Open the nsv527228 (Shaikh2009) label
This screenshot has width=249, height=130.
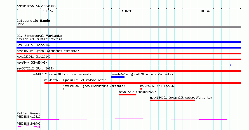[x=138, y=92]
